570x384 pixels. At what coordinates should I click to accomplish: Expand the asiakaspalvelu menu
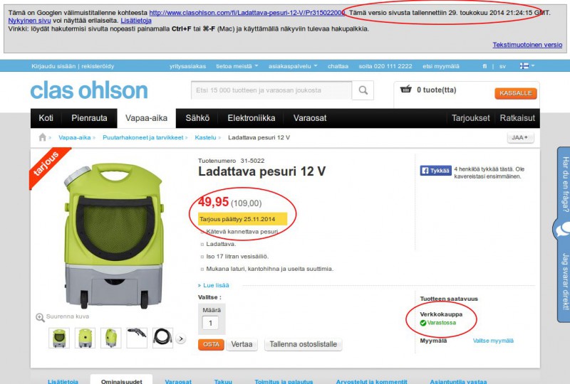point(293,66)
